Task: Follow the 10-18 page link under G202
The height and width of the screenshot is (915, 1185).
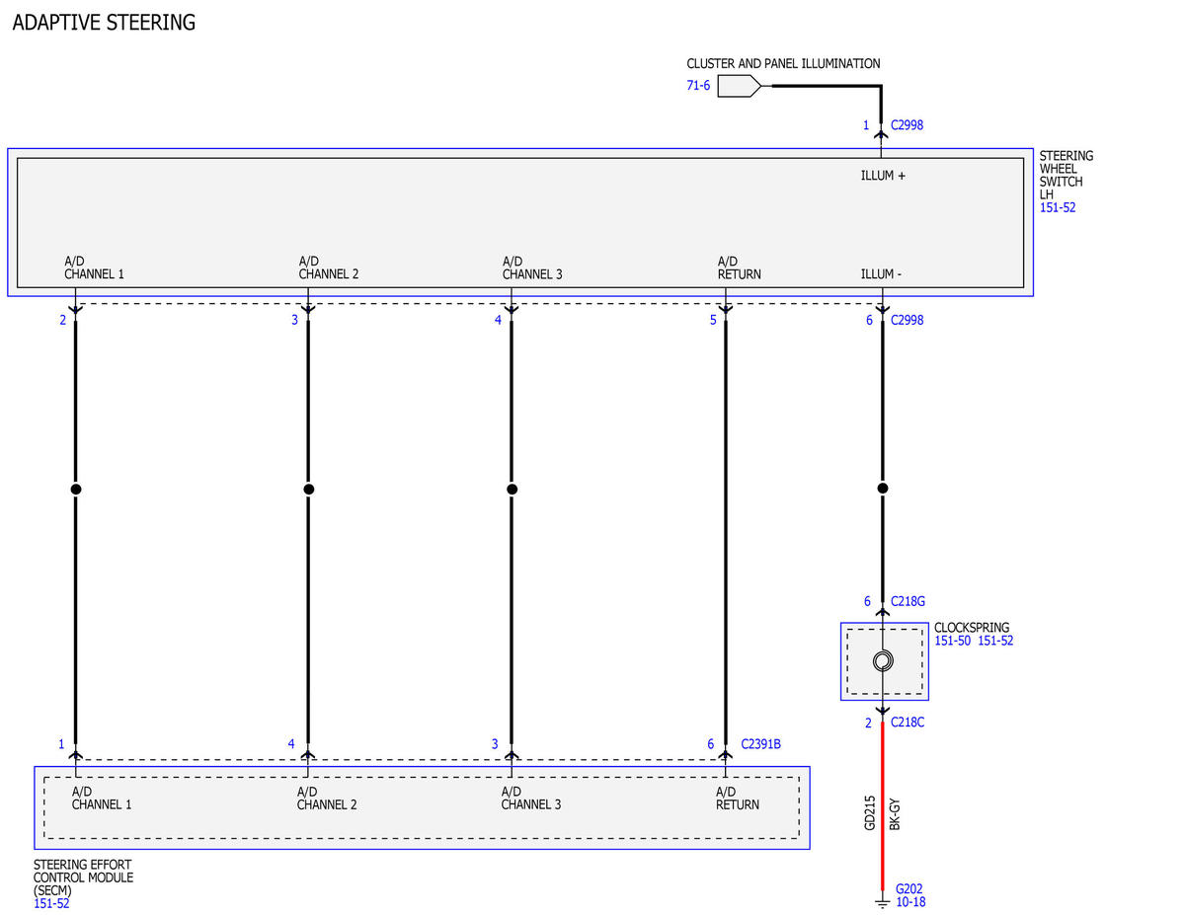Action: (910, 902)
